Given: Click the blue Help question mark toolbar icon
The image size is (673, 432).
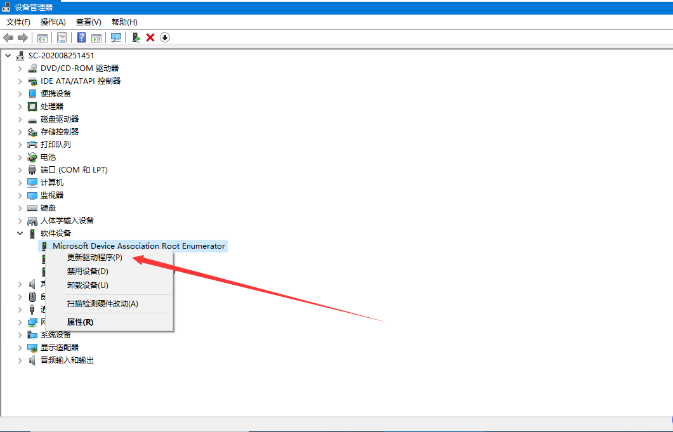Looking at the screenshot, I should coord(81,37).
